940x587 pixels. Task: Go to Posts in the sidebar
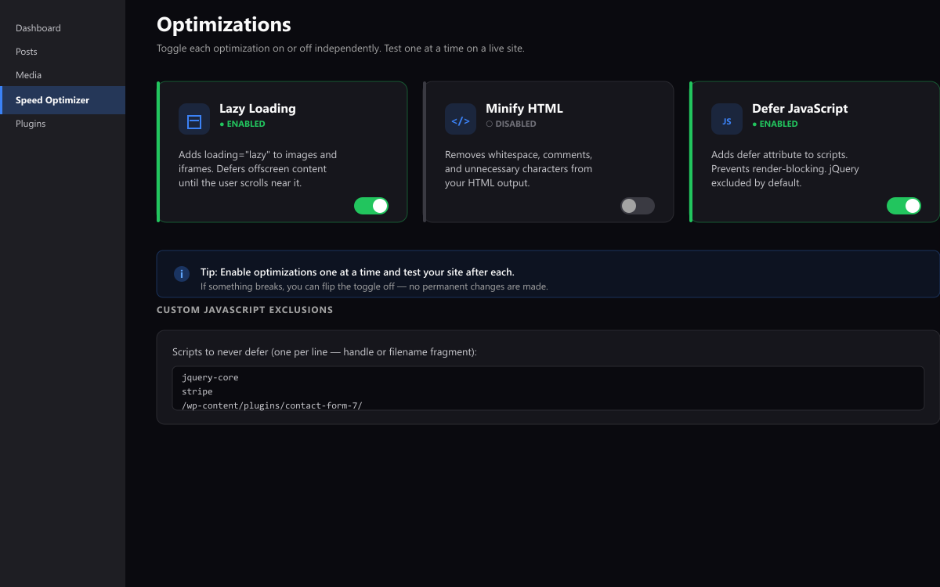tap(63, 52)
